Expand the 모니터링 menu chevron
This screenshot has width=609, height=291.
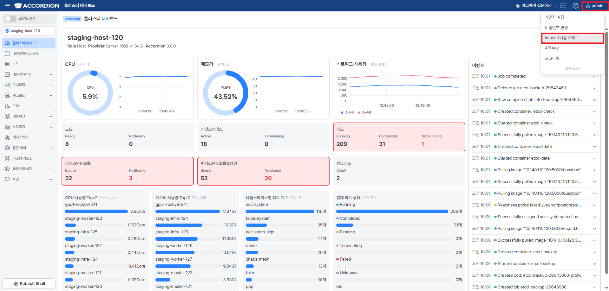point(51,85)
